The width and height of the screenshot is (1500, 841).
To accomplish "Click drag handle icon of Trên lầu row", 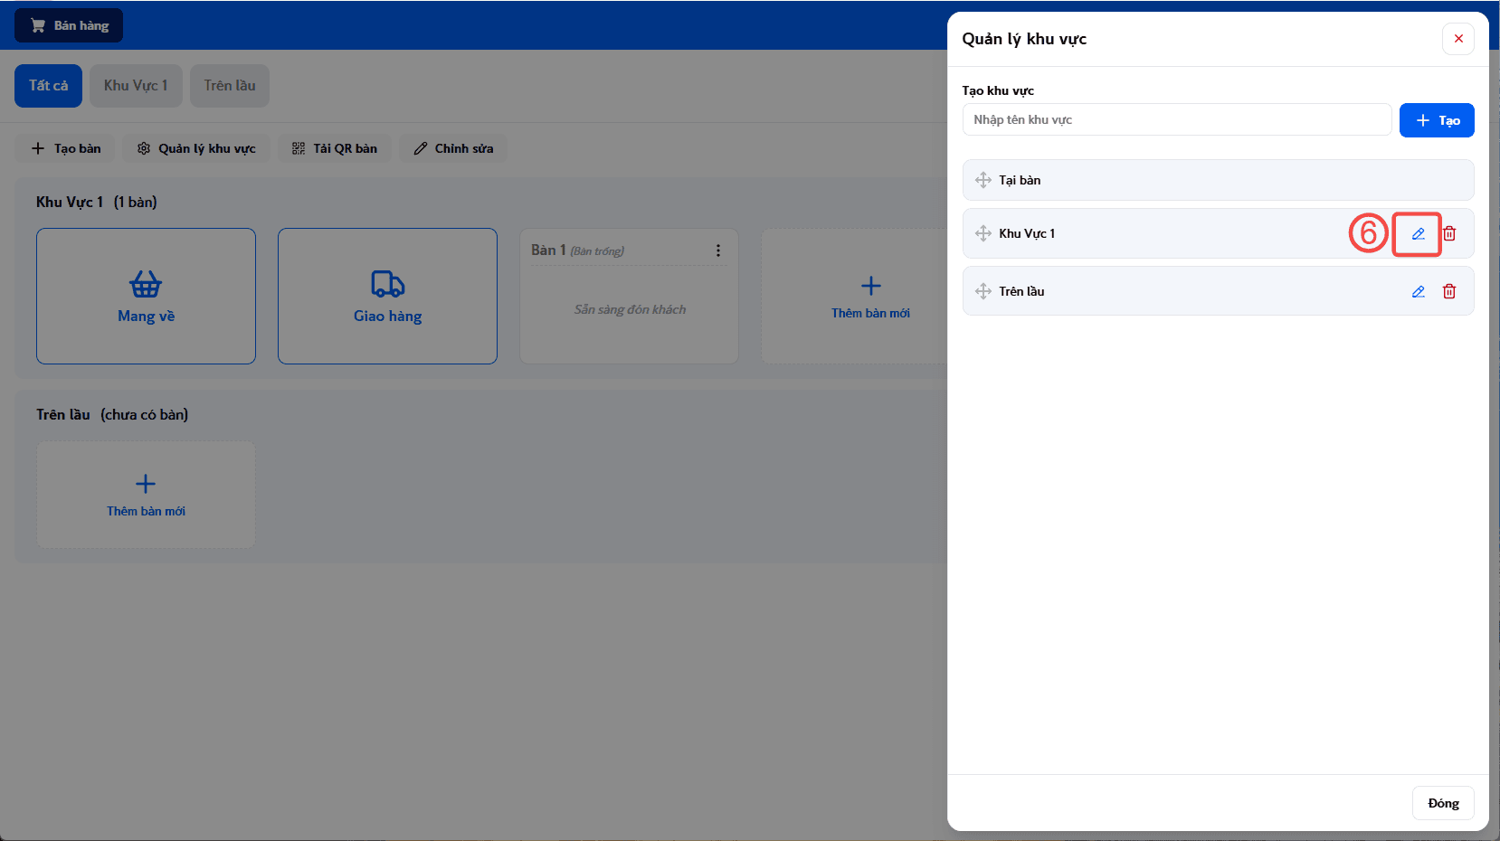I will pyautogui.click(x=983, y=291).
